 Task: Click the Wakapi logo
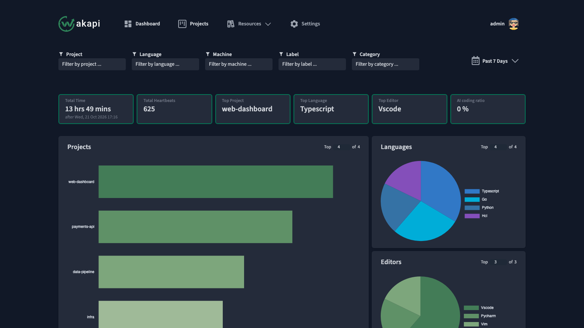coord(79,24)
